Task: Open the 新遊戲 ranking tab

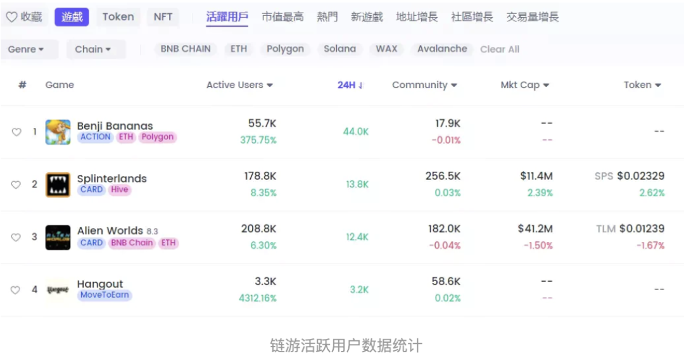Action: pos(367,17)
